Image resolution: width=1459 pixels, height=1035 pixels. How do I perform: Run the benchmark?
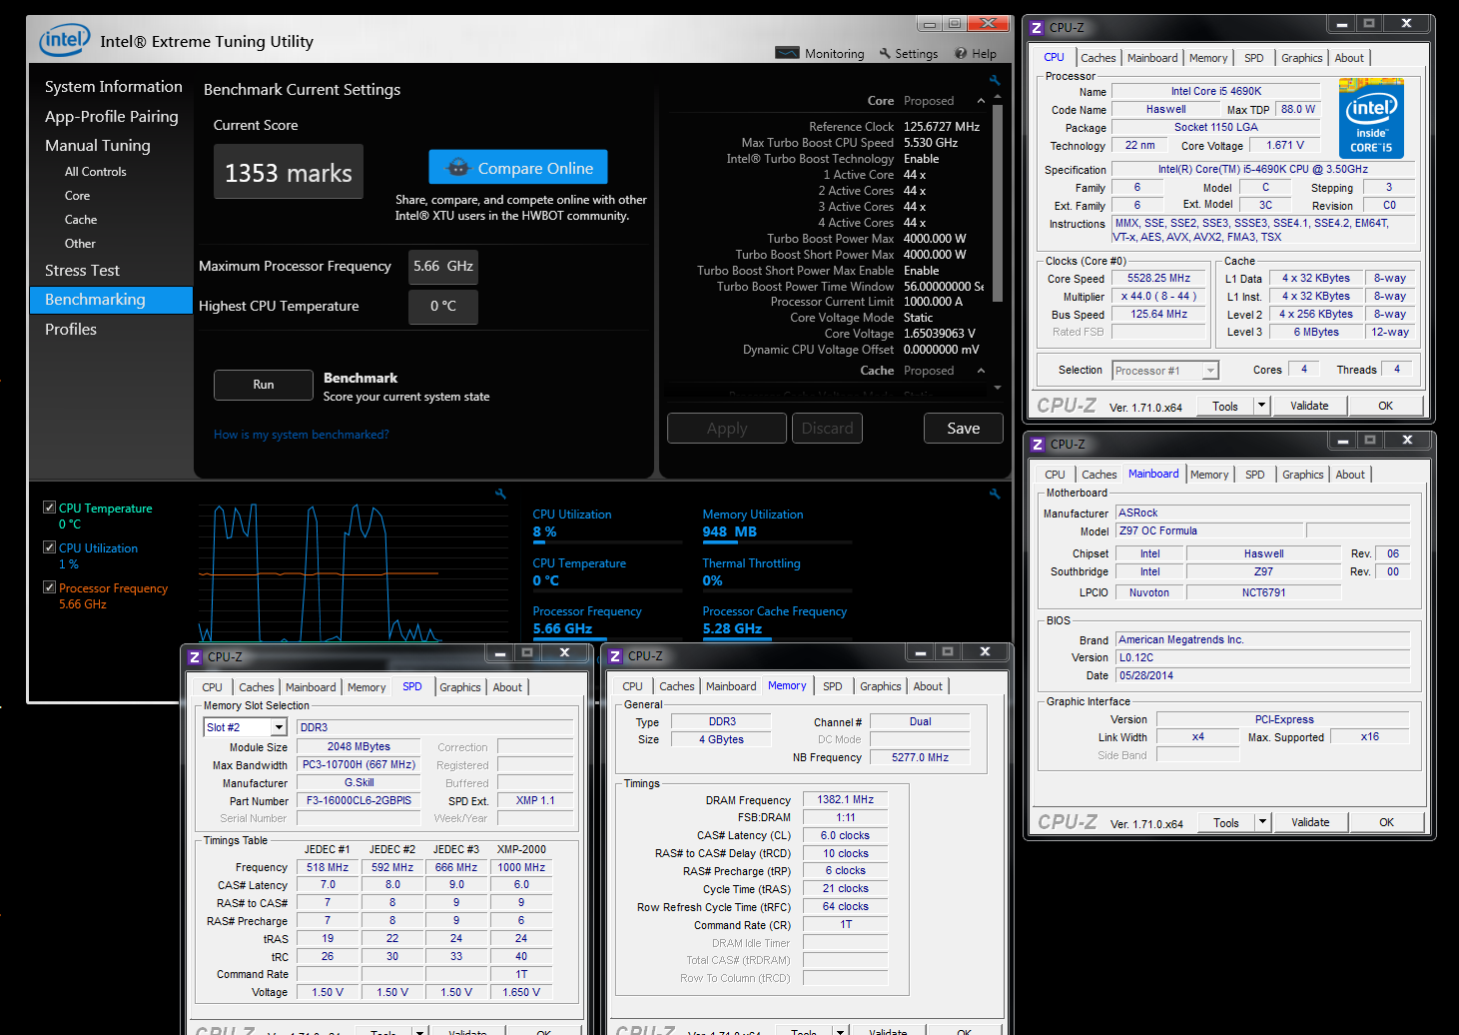(x=264, y=385)
